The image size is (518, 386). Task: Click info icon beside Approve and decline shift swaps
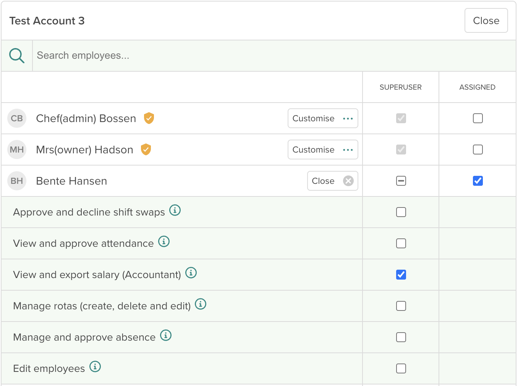175,210
